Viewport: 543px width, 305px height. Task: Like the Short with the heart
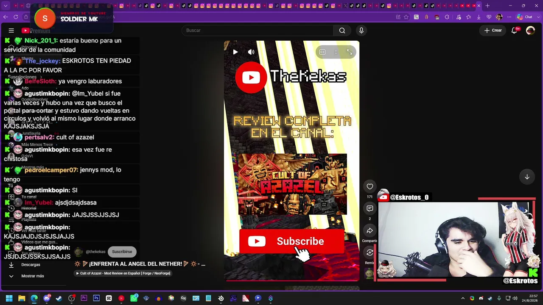370,186
